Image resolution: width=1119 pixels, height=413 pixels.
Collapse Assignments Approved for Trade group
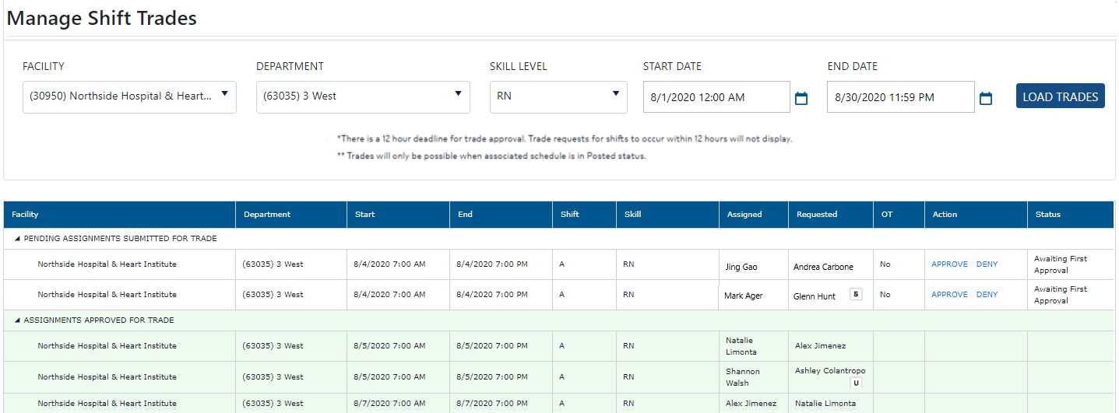[x=18, y=320]
